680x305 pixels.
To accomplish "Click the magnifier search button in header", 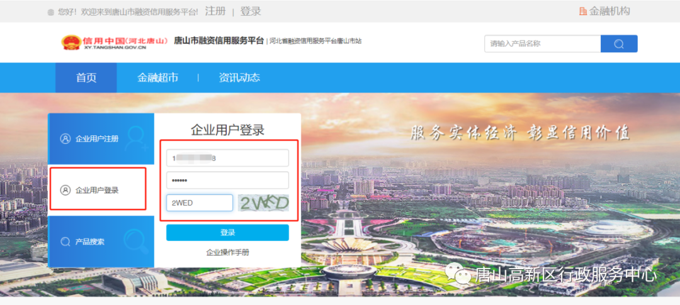I will [x=619, y=43].
